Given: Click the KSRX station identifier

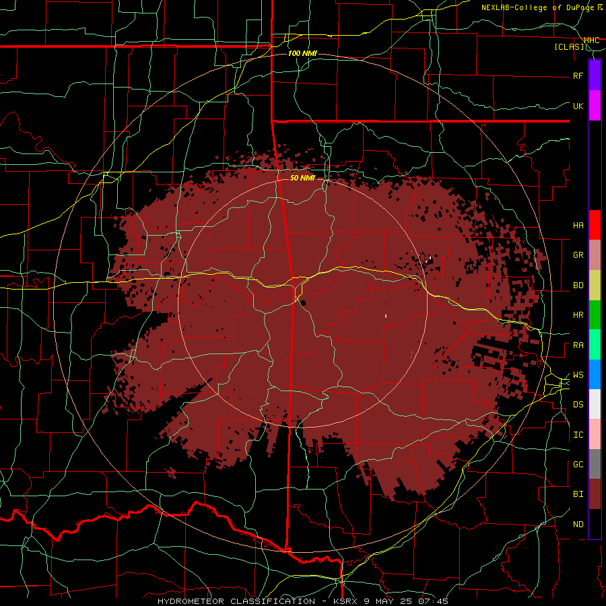Looking at the screenshot, I should coord(345,601).
